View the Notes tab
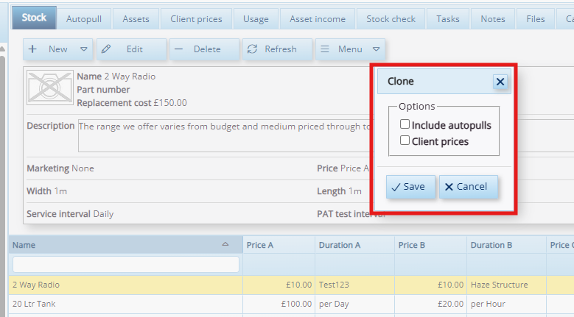 [x=493, y=19]
